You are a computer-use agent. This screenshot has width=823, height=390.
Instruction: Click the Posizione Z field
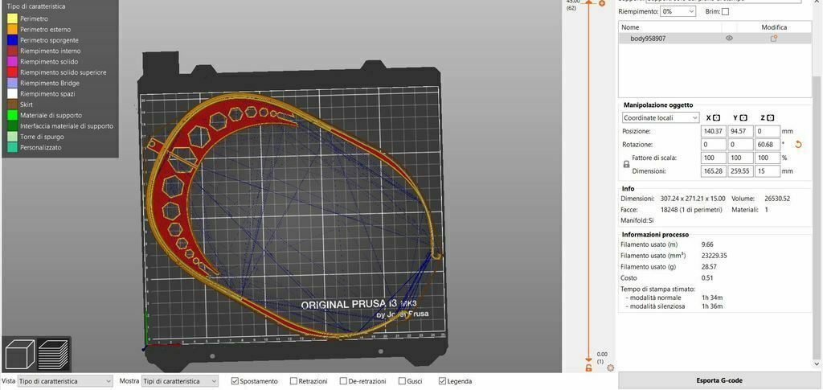point(768,131)
